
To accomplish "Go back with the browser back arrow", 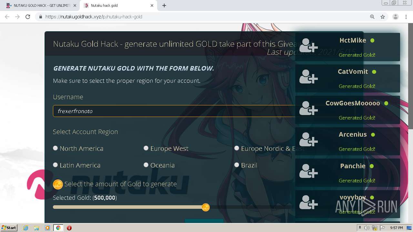I will [x=7, y=17].
